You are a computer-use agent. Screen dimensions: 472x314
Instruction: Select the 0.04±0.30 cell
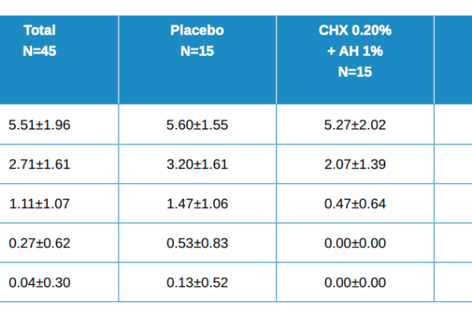pos(39,283)
